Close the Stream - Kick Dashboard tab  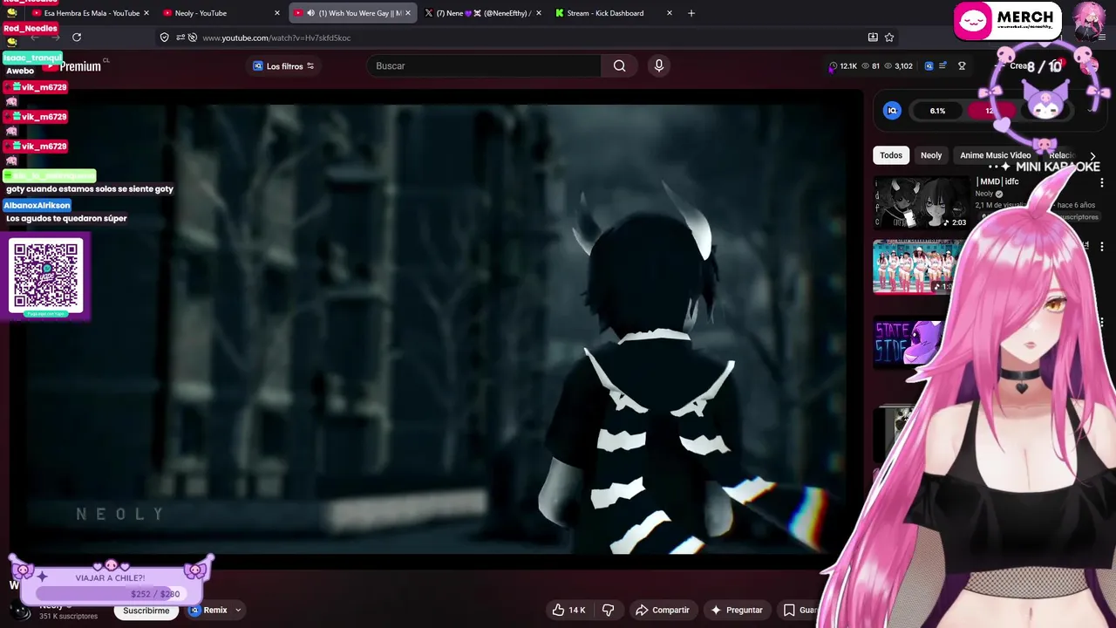pos(670,13)
